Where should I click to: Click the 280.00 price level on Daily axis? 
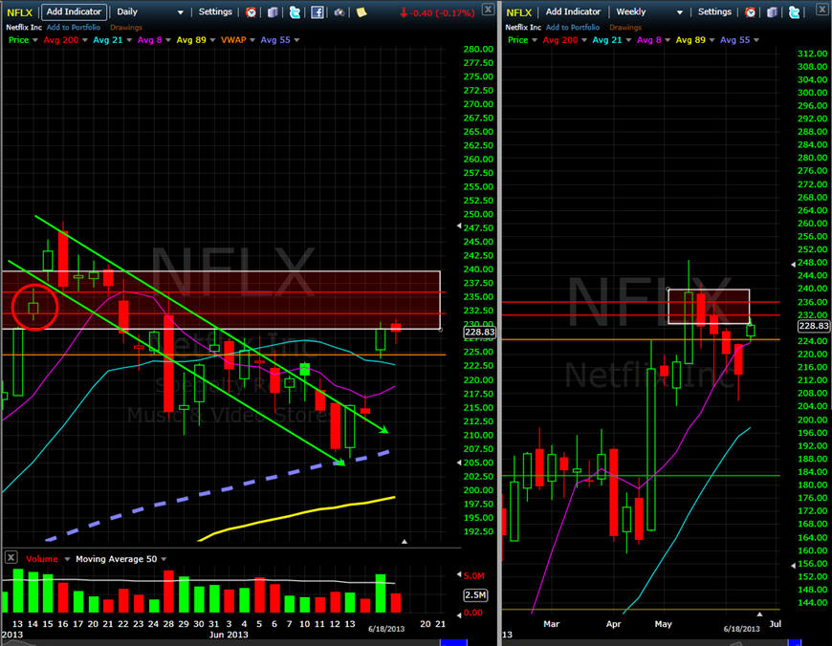478,49
